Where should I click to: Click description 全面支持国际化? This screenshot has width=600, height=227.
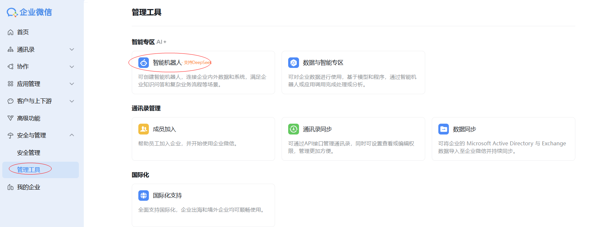[202, 210]
